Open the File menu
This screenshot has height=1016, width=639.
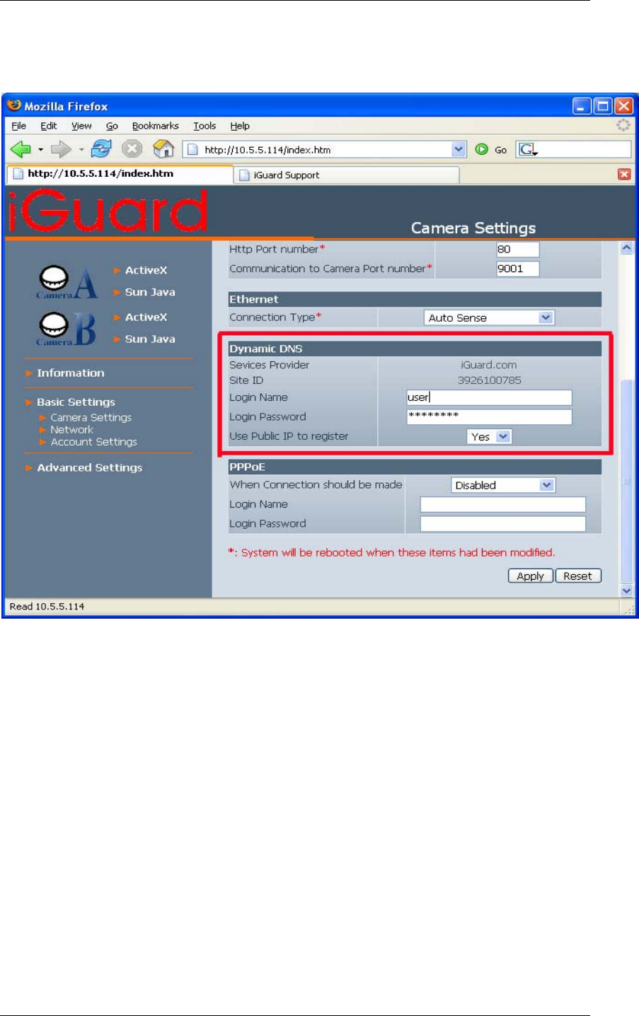[x=19, y=126]
